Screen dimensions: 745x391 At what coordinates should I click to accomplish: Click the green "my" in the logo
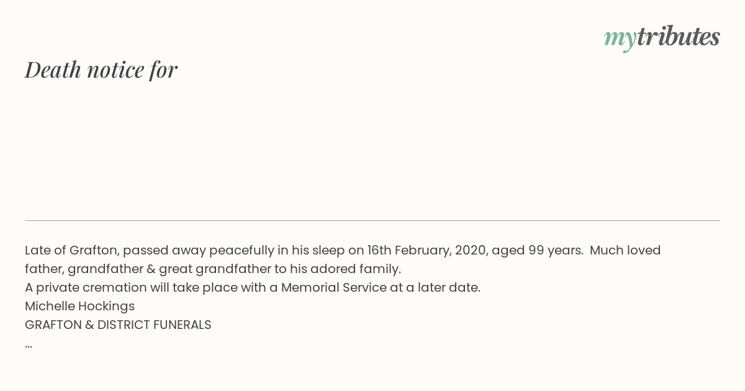620,40
